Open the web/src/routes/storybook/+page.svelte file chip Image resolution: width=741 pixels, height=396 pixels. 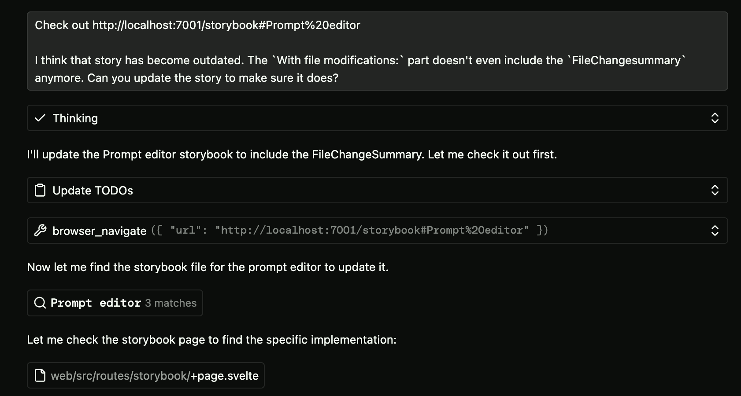146,375
